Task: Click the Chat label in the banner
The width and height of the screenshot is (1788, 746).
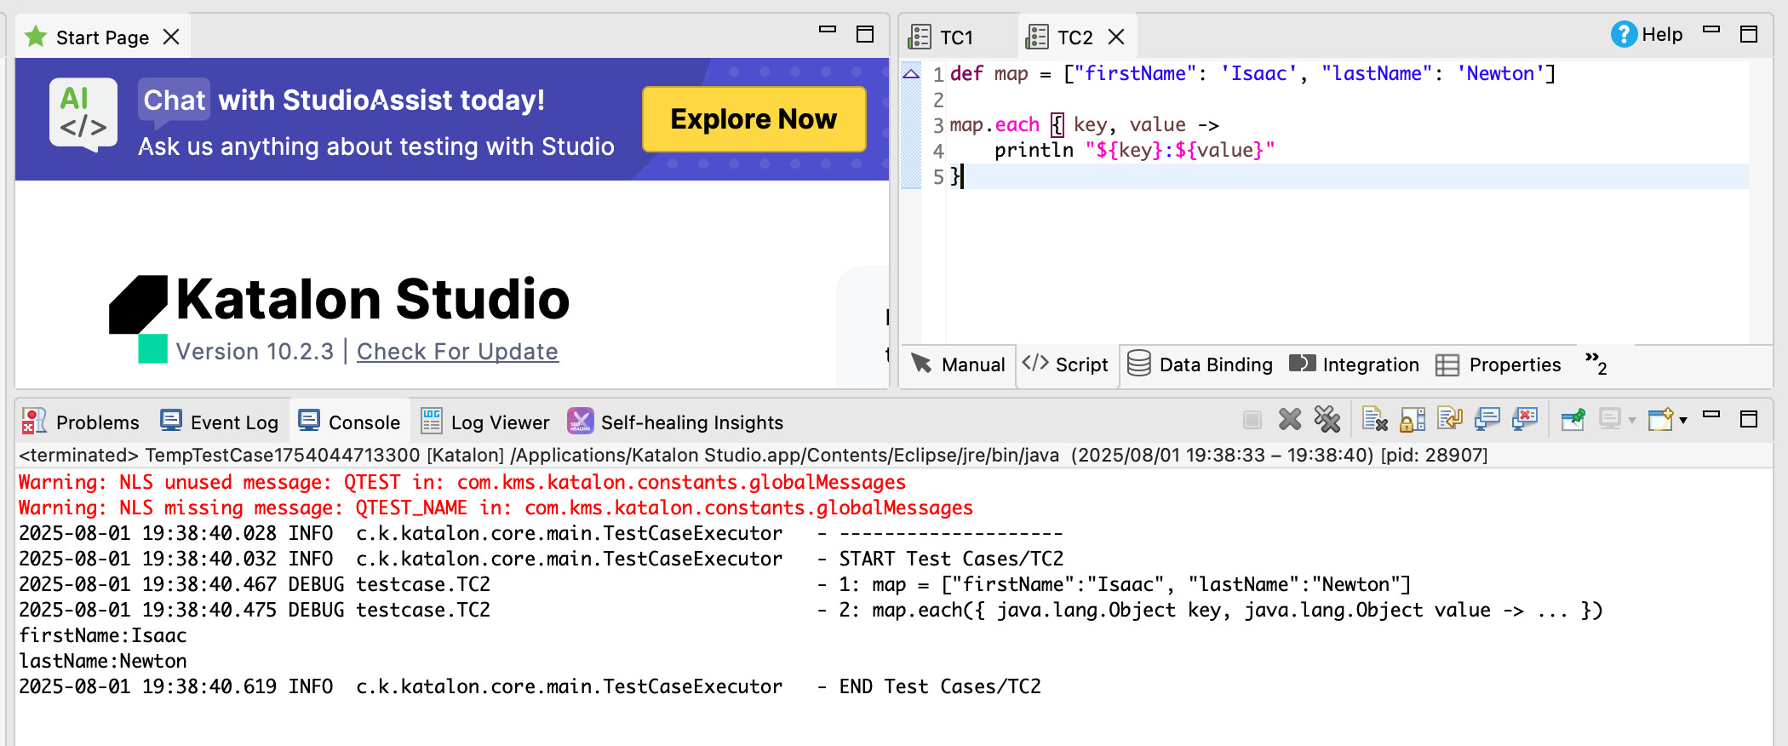Action: pos(174,100)
